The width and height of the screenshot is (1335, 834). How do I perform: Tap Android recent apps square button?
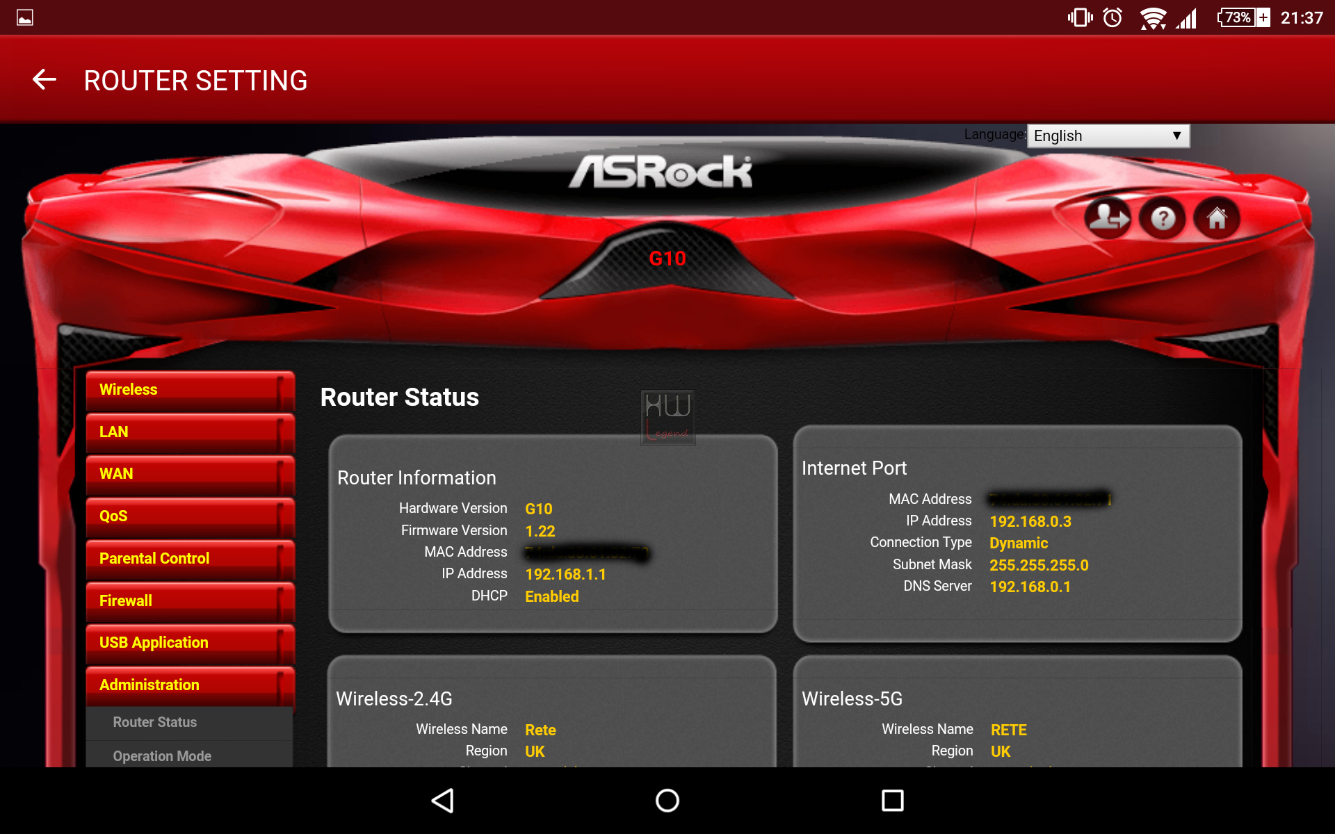point(892,801)
